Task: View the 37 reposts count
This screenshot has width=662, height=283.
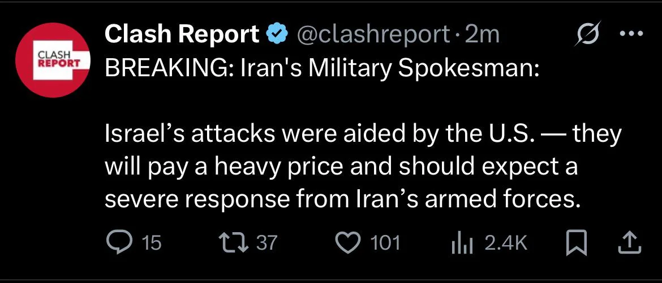Action: pyautogui.click(x=267, y=243)
